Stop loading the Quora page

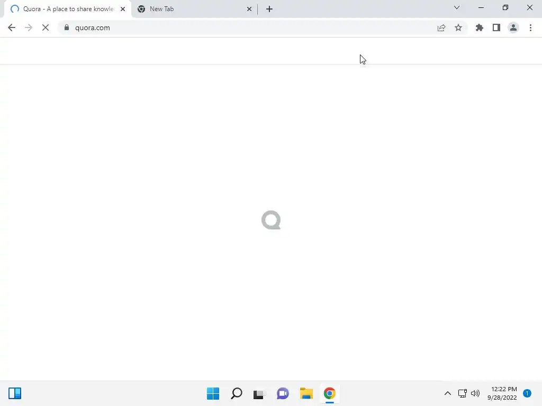click(x=46, y=27)
